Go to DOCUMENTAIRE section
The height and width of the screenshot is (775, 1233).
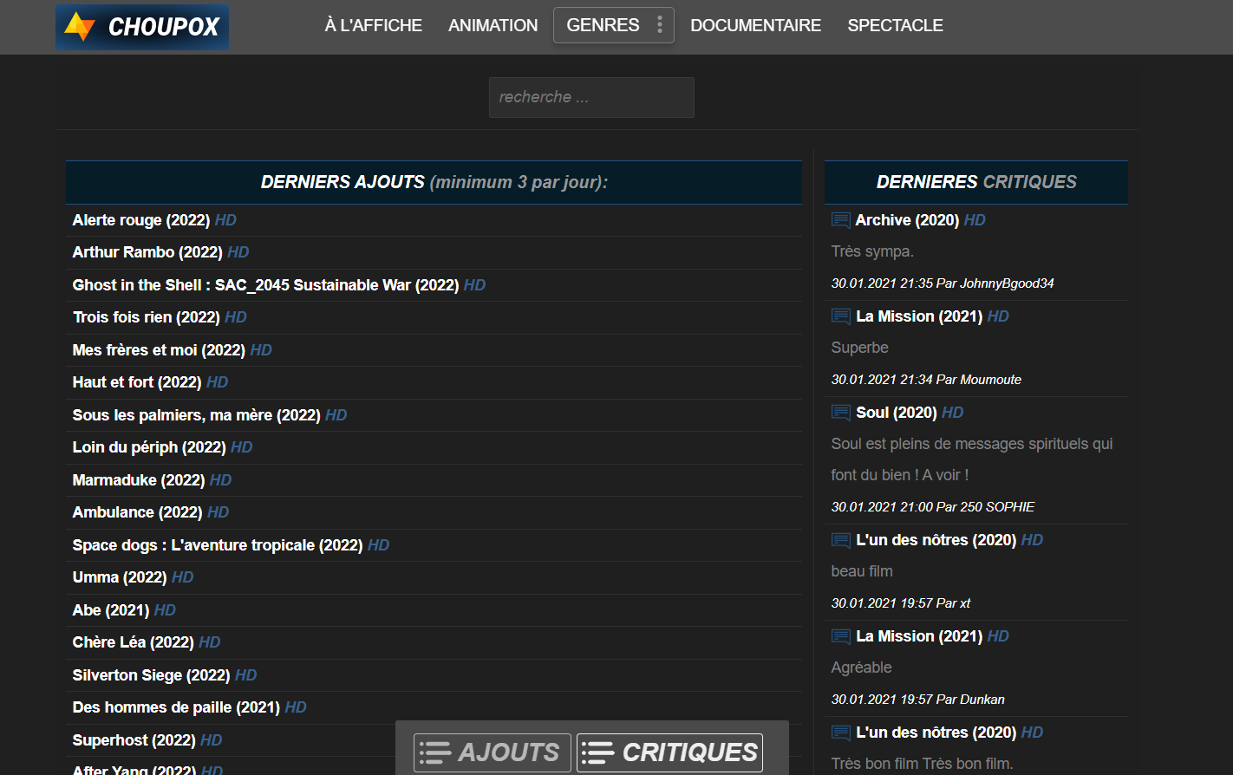(x=756, y=25)
